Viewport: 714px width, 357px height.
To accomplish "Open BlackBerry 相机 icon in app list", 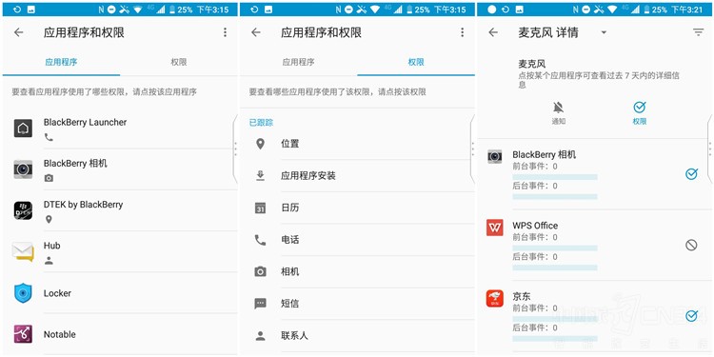I will [23, 169].
